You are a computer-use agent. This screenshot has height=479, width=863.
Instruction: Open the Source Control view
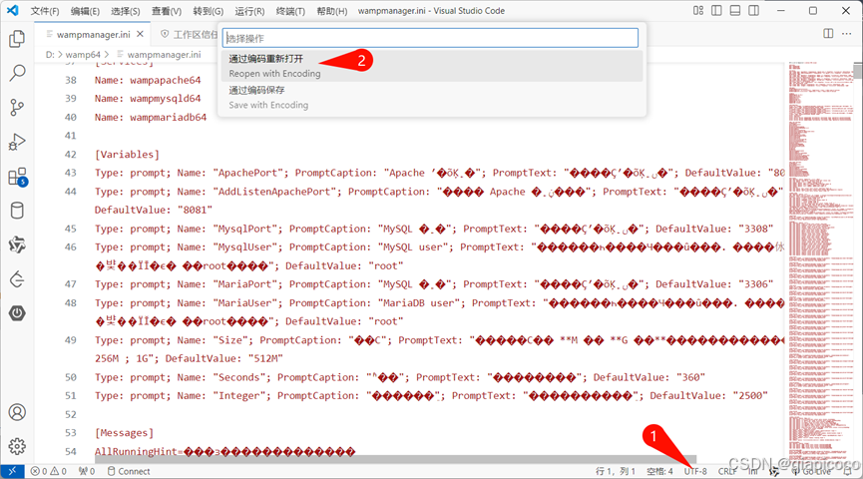click(17, 108)
